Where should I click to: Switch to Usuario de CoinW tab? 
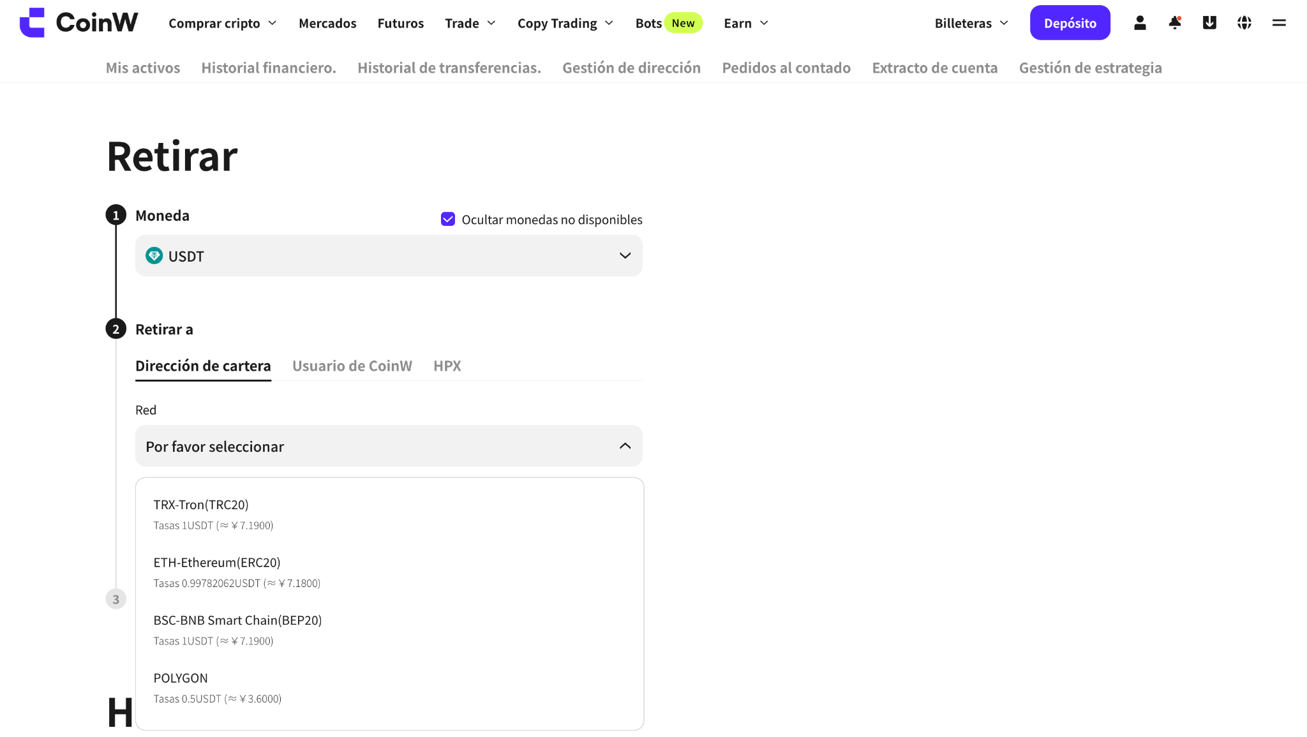352,366
